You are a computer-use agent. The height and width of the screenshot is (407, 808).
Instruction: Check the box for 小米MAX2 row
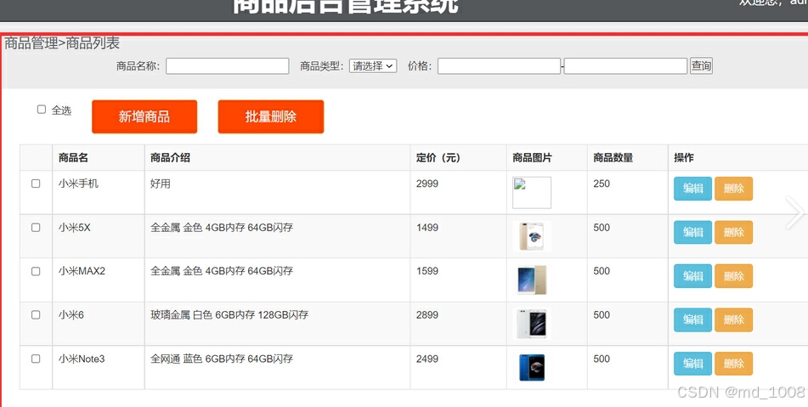[x=36, y=271]
